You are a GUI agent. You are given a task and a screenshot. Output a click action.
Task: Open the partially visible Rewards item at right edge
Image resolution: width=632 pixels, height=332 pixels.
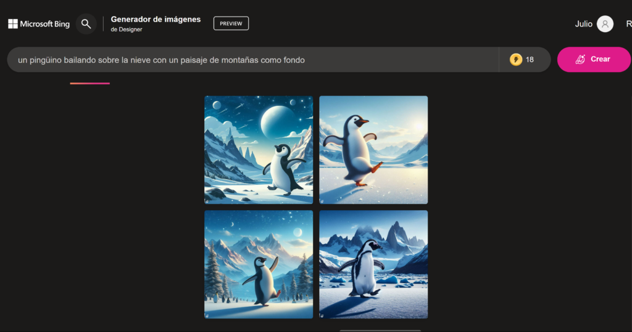628,24
